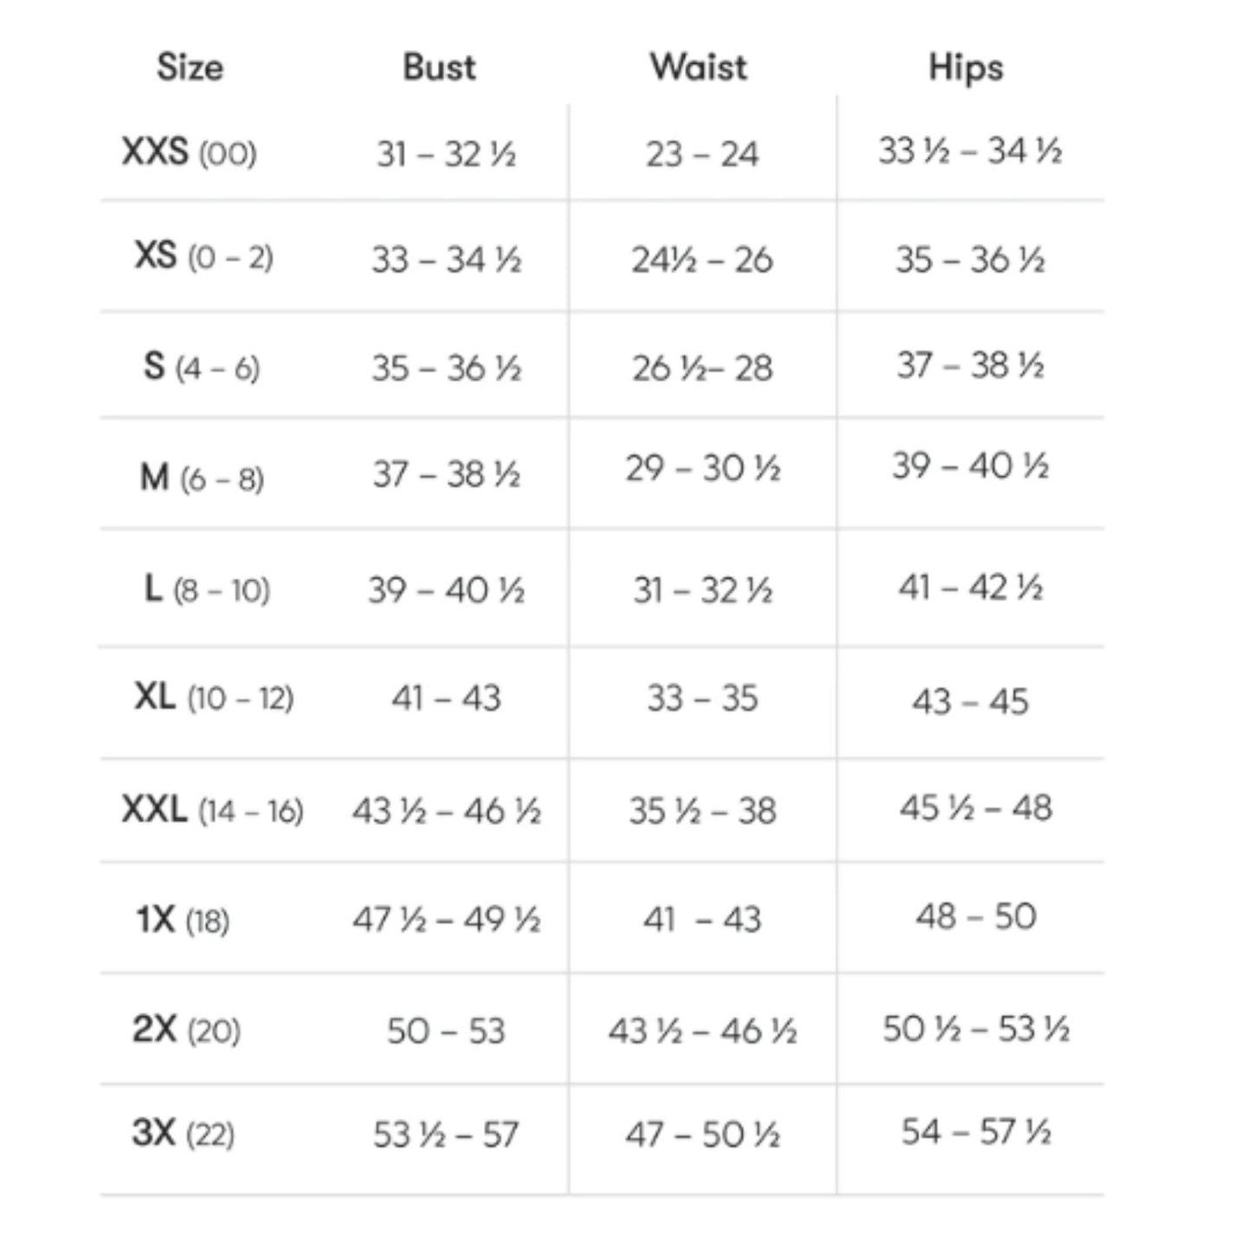Click the Bust column header

[x=439, y=67]
